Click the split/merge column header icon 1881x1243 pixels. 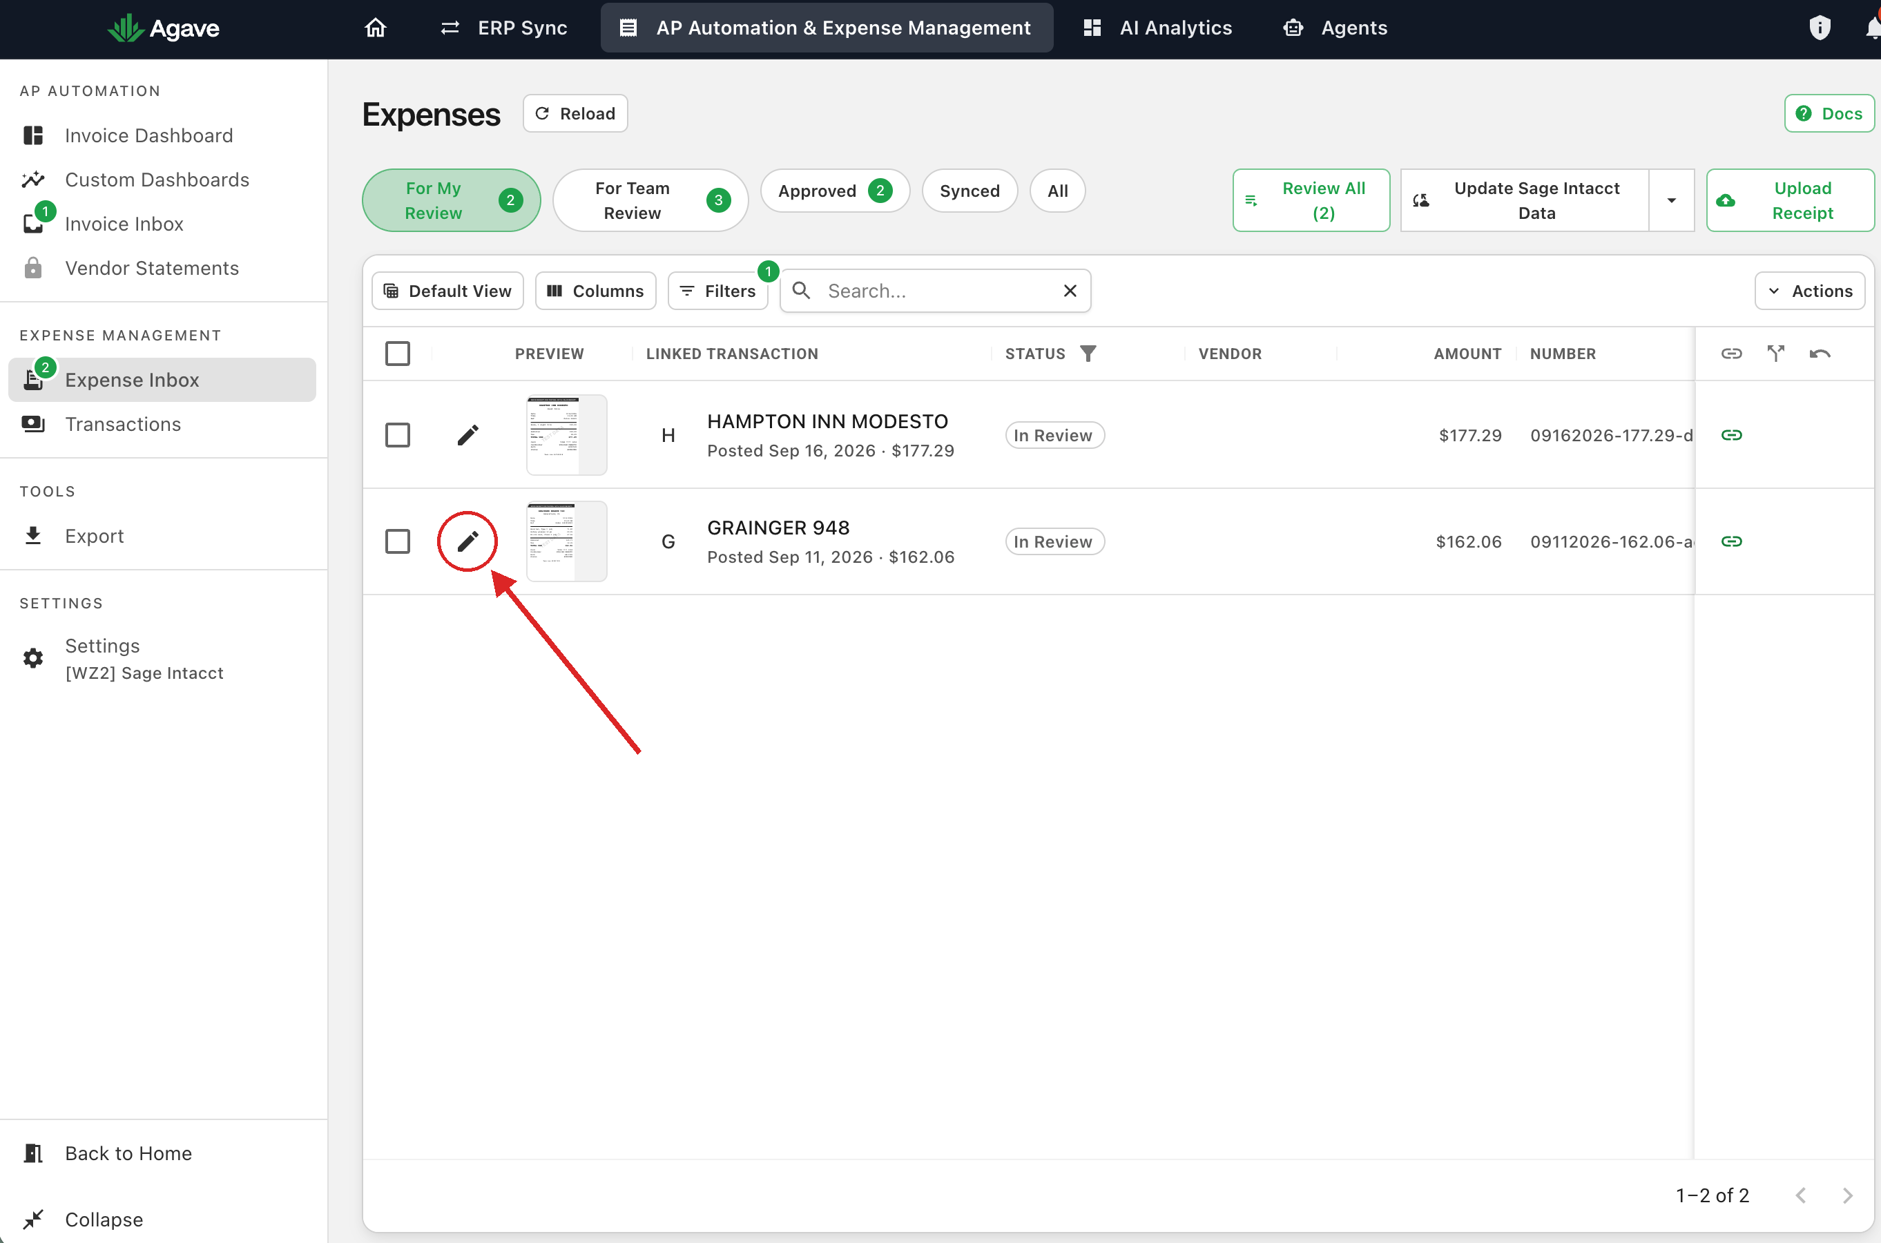pyautogui.click(x=1775, y=354)
